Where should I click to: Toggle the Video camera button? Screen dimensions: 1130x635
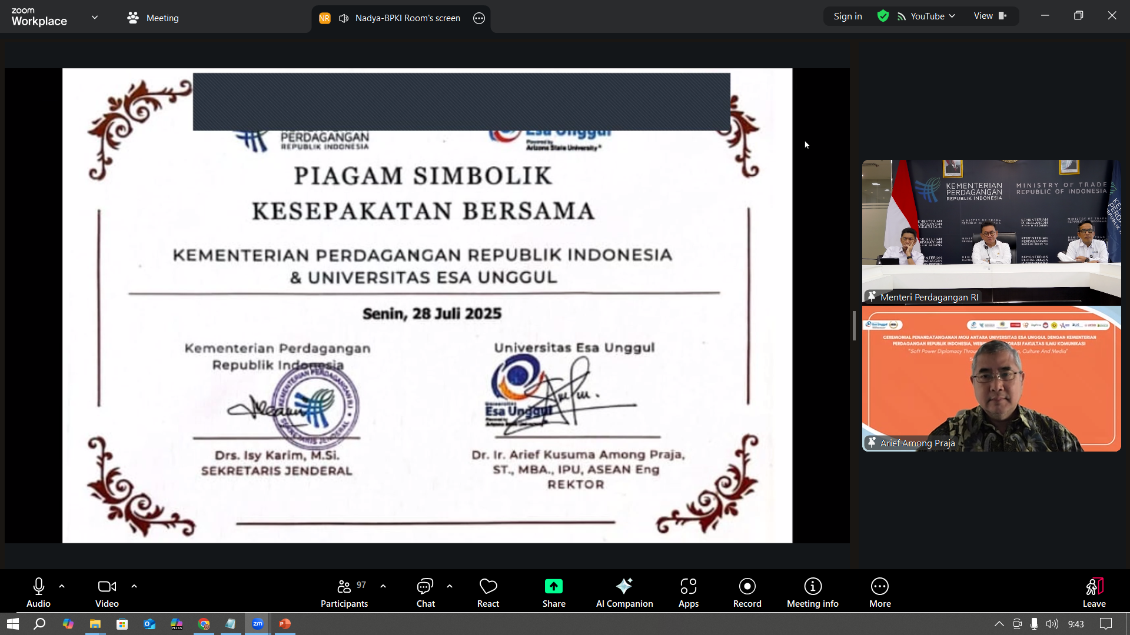tap(107, 593)
